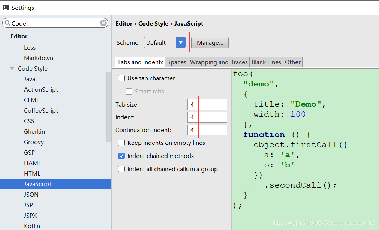Select HAML code style

(x=32, y=163)
